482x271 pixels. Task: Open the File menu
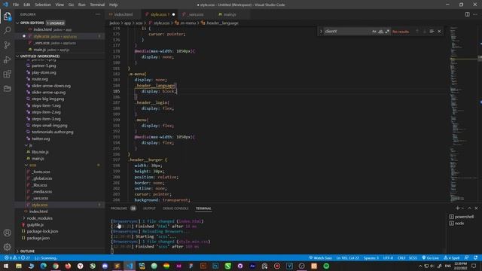coord(16,5)
